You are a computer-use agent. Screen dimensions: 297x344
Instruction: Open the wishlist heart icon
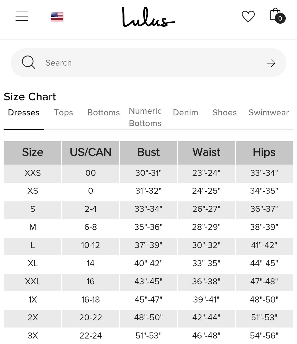pos(248,16)
